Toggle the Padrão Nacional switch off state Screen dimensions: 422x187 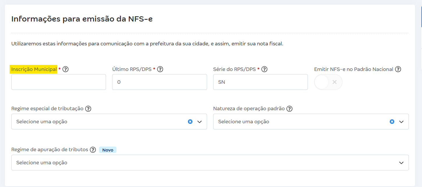point(328,82)
